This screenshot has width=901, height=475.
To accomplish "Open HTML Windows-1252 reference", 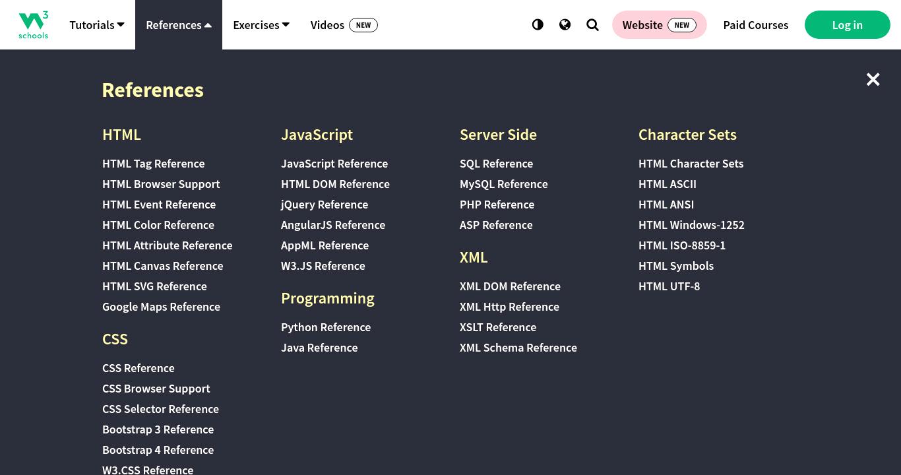I will (x=691, y=225).
